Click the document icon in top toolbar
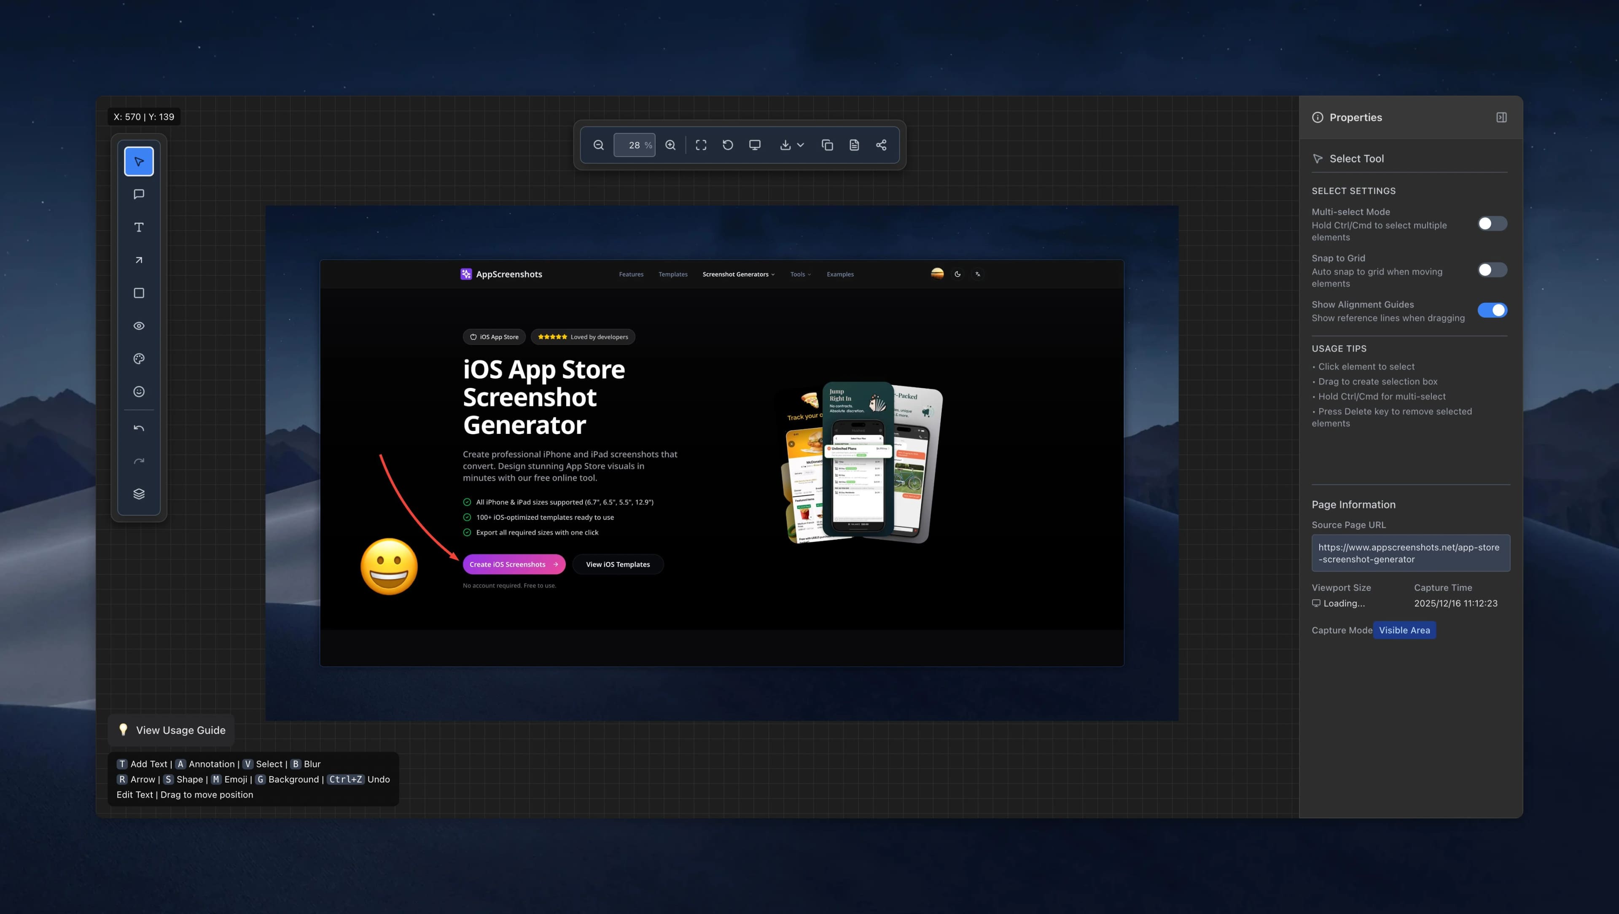 pyautogui.click(x=854, y=145)
